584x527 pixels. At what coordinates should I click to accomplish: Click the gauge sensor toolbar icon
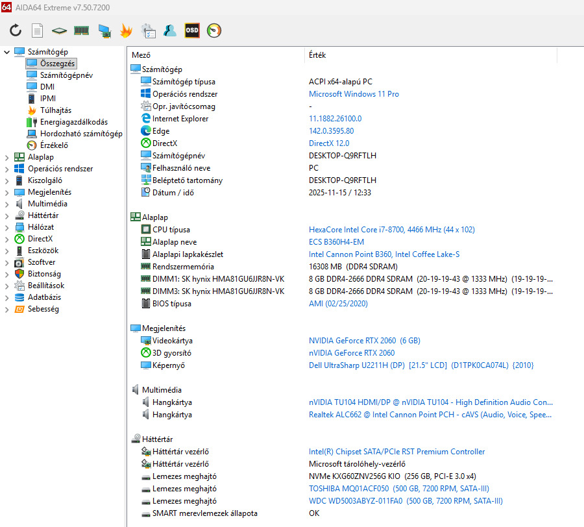pyautogui.click(x=214, y=31)
